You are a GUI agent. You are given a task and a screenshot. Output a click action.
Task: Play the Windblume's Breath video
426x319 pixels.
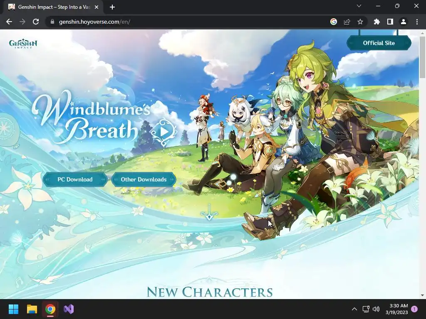point(163,132)
